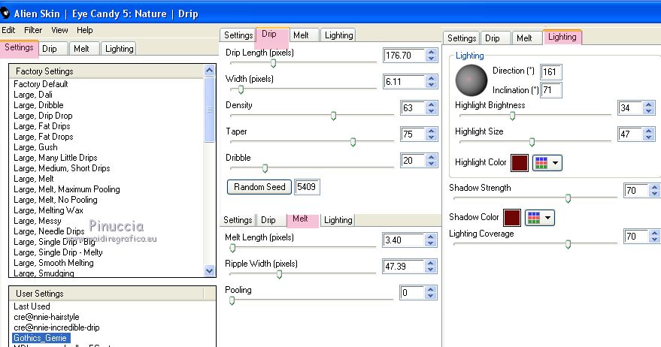Viewport: 661px width, 347px height.
Task: Click the lighting direction sphere preview
Action: 471,80
